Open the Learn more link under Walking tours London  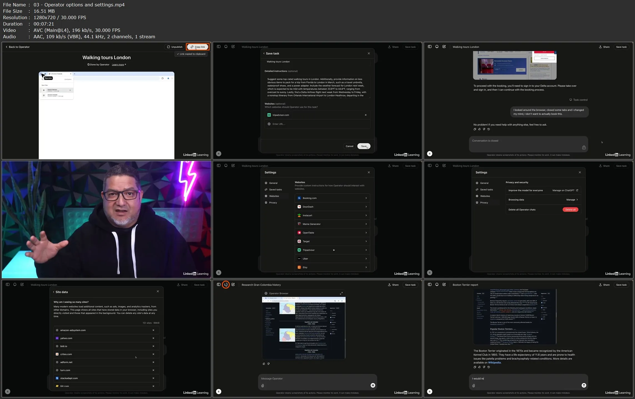pos(119,65)
